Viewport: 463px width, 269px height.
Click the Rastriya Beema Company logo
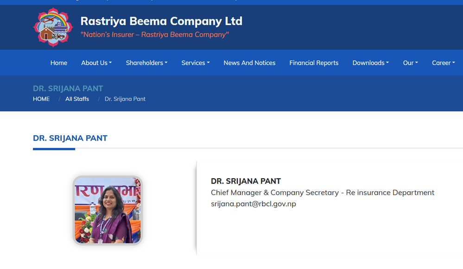coord(53,27)
